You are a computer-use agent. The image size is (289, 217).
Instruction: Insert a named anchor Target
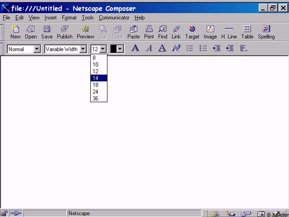coord(192,32)
